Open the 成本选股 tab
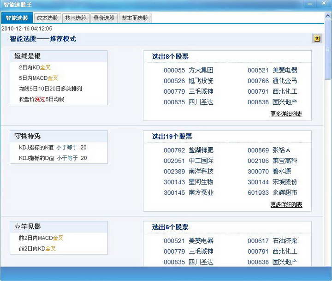 point(47,18)
